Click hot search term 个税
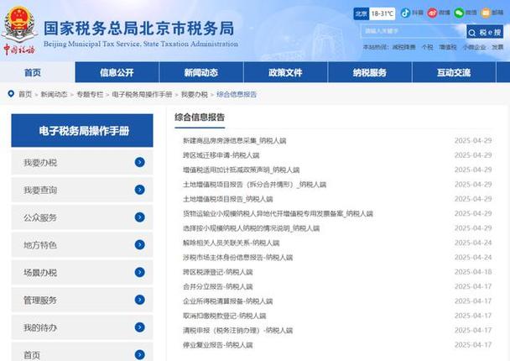510x361 pixels. click(427, 47)
